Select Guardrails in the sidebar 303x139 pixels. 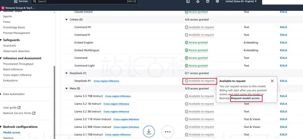pos(9,46)
